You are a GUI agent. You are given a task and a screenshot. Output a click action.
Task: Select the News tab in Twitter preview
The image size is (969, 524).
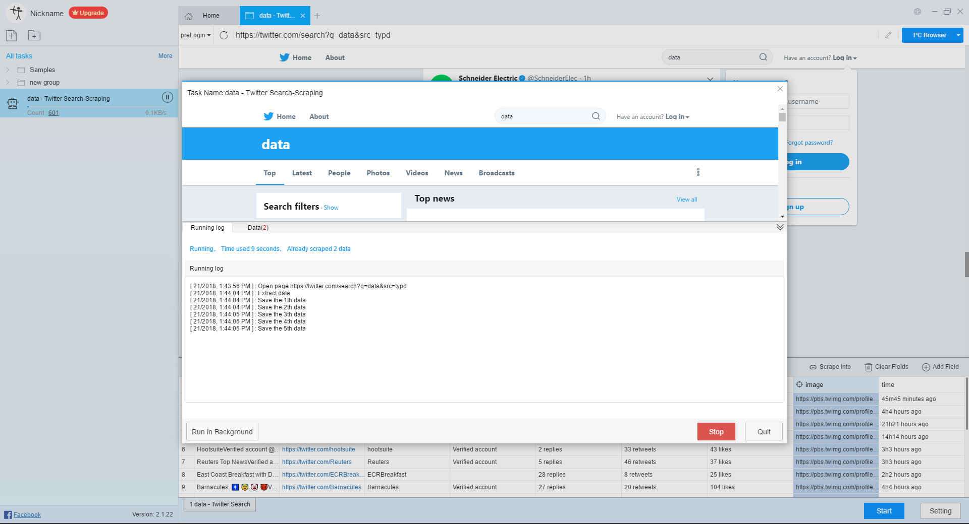pyautogui.click(x=453, y=173)
